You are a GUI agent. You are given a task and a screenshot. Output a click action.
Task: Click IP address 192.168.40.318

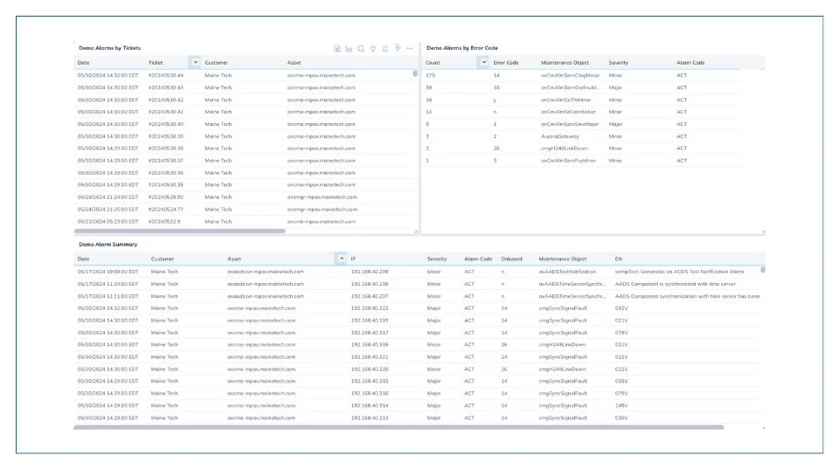[369, 345]
